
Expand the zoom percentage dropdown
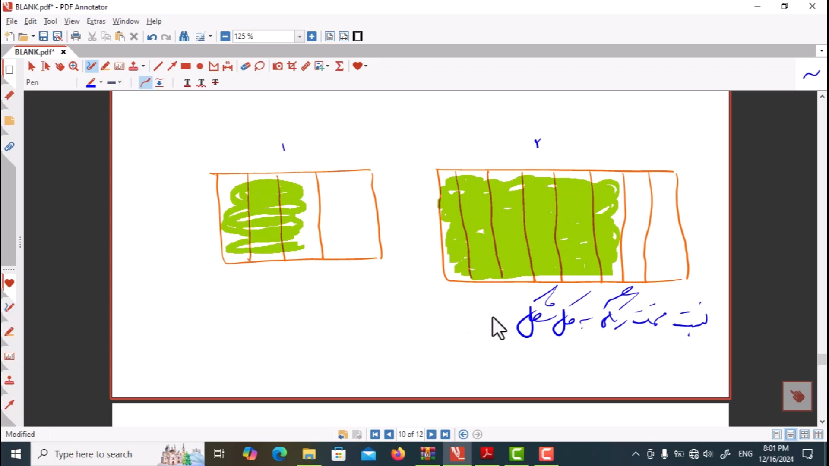coord(299,37)
